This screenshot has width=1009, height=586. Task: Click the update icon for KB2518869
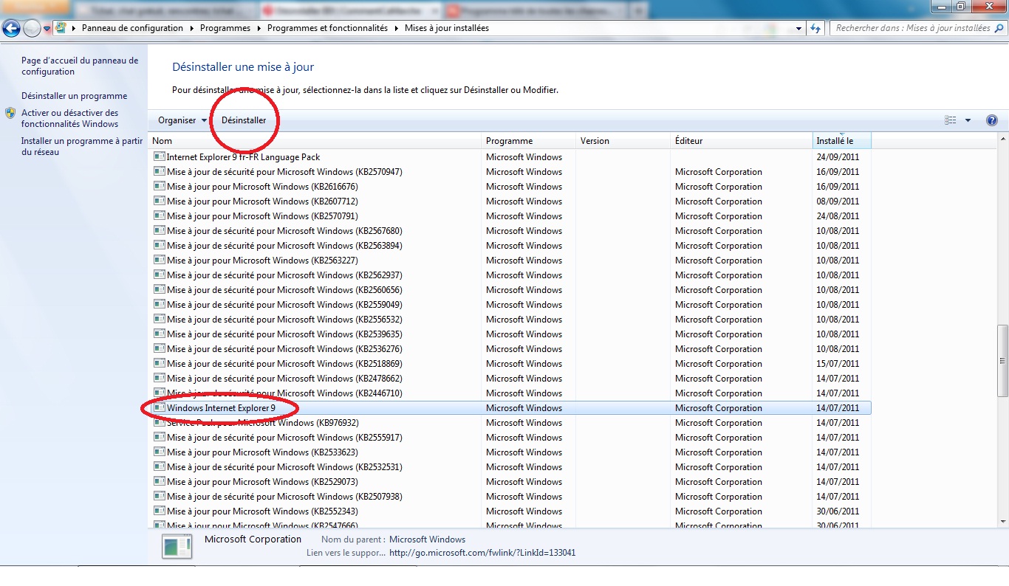pos(160,363)
